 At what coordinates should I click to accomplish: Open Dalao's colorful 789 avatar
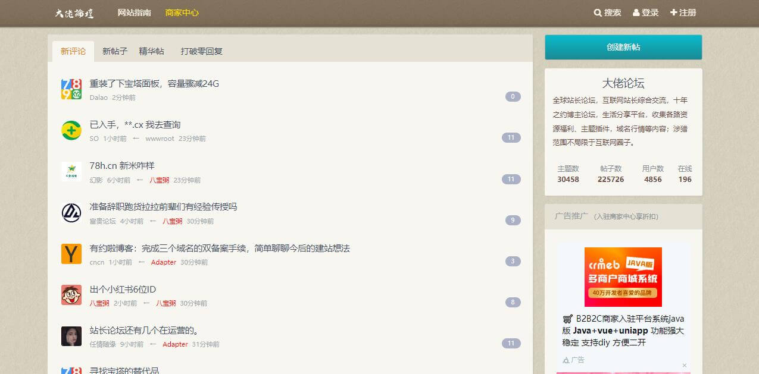71,89
